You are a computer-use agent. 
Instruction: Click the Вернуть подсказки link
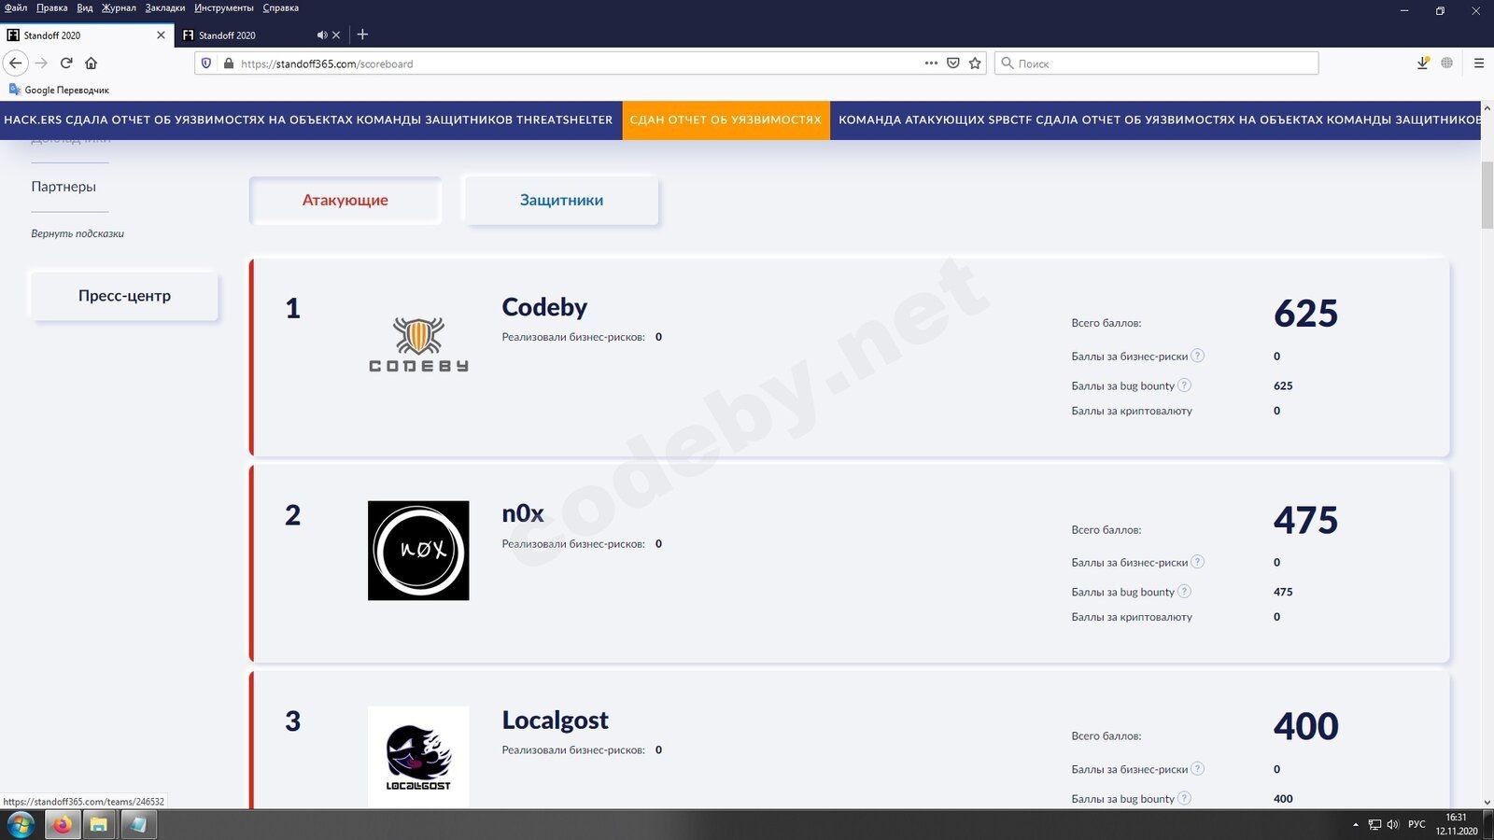[x=78, y=233]
